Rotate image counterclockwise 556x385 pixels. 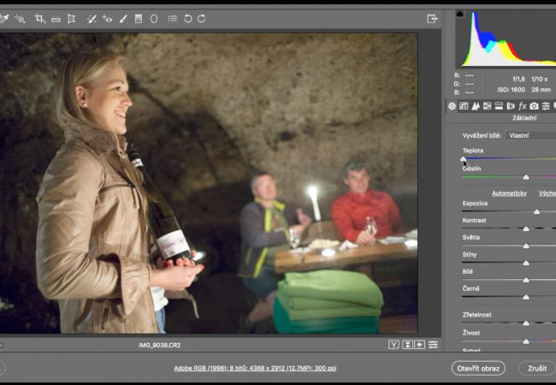187,19
